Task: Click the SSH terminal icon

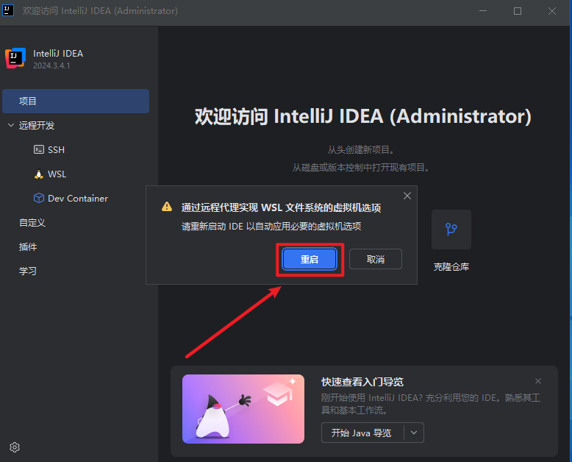Action: click(x=39, y=149)
